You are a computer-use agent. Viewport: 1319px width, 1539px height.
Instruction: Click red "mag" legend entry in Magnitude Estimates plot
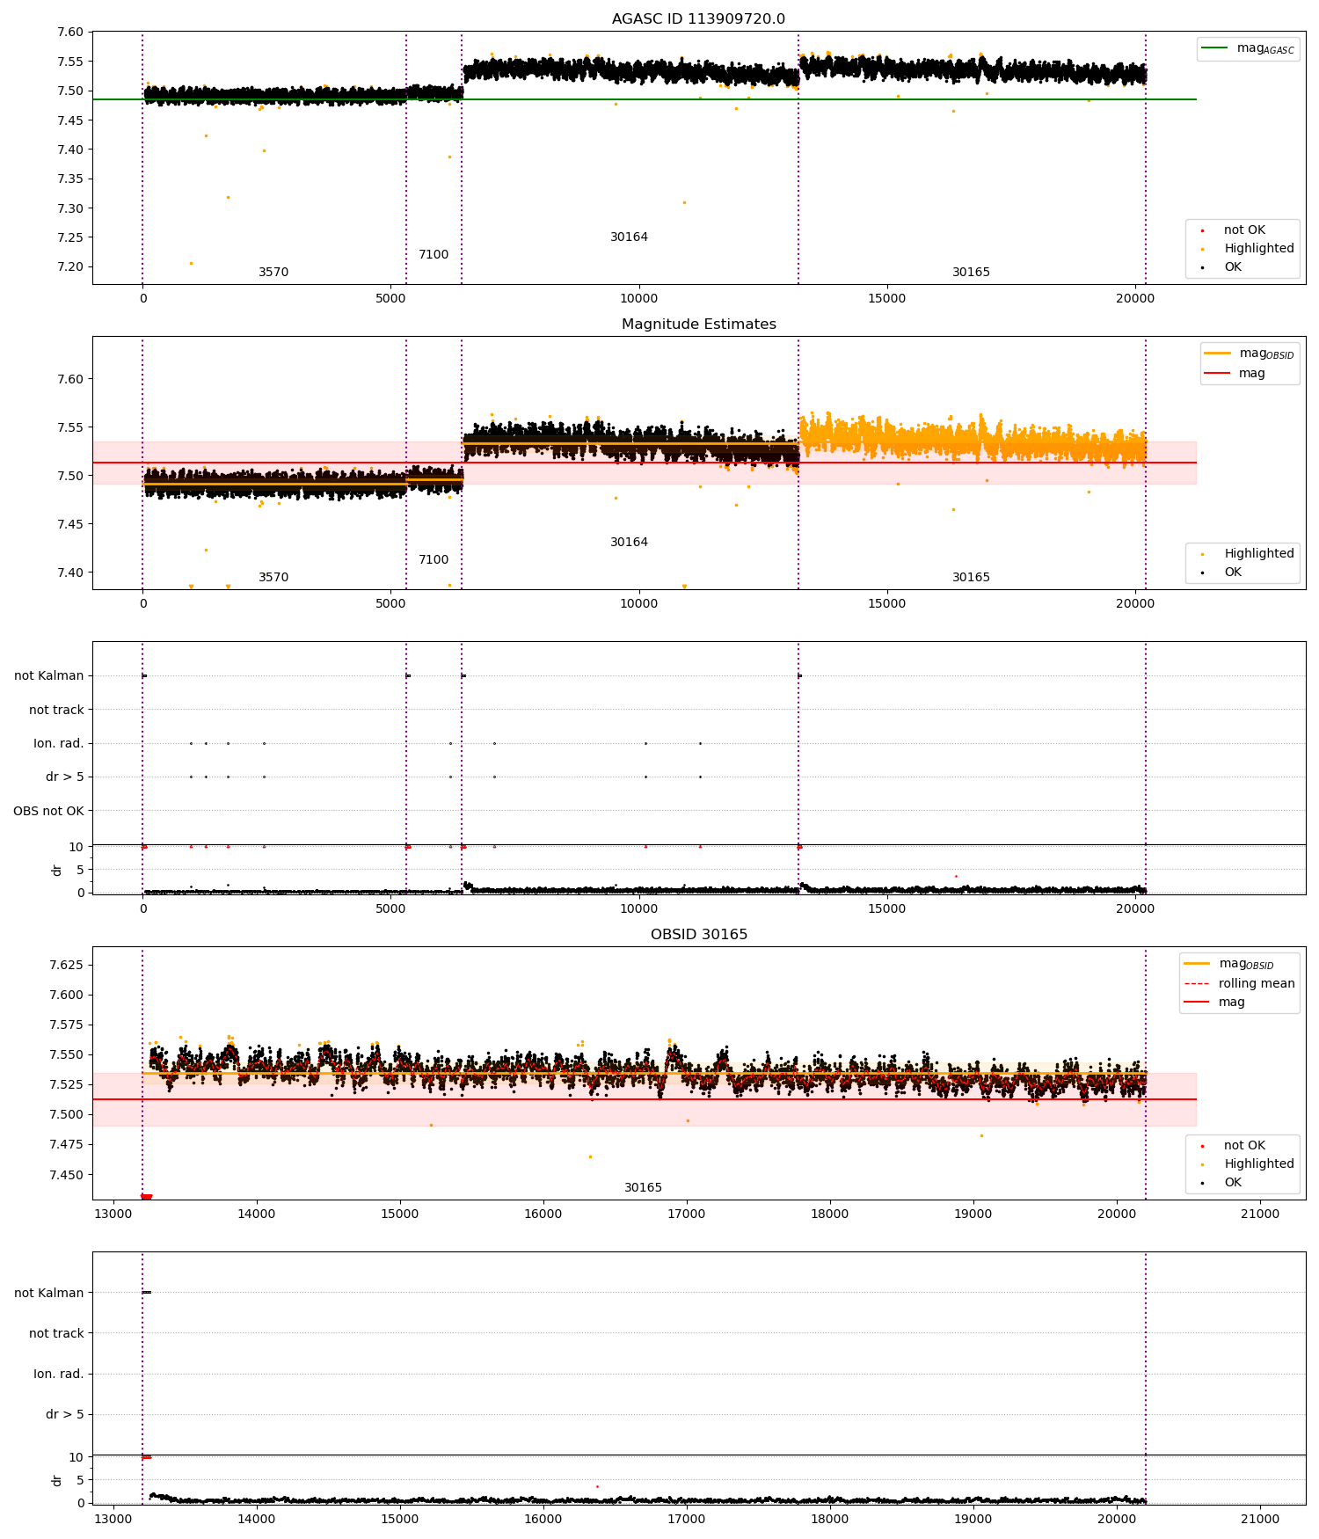tap(1235, 374)
